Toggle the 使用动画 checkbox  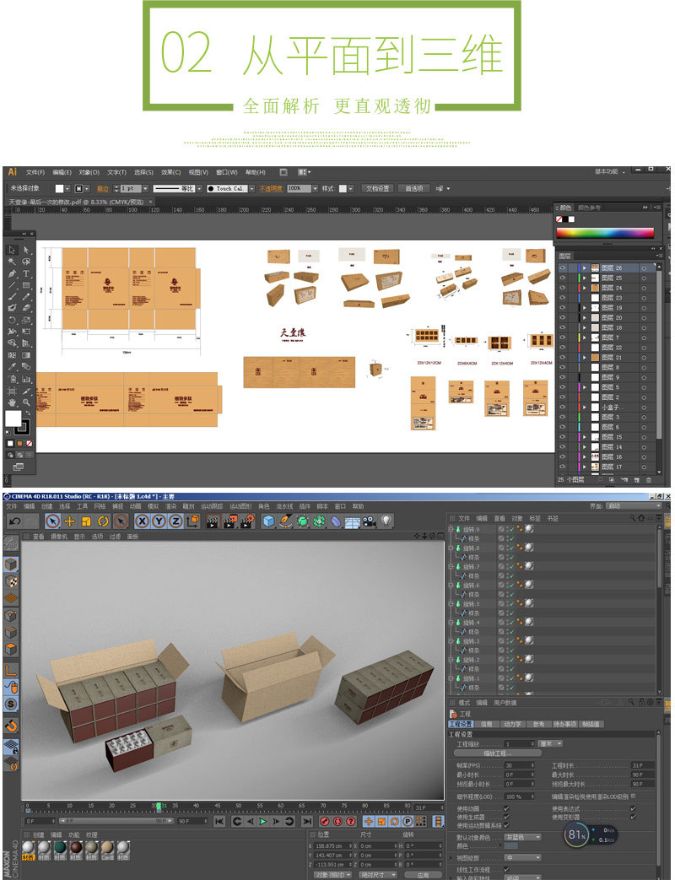point(506,807)
